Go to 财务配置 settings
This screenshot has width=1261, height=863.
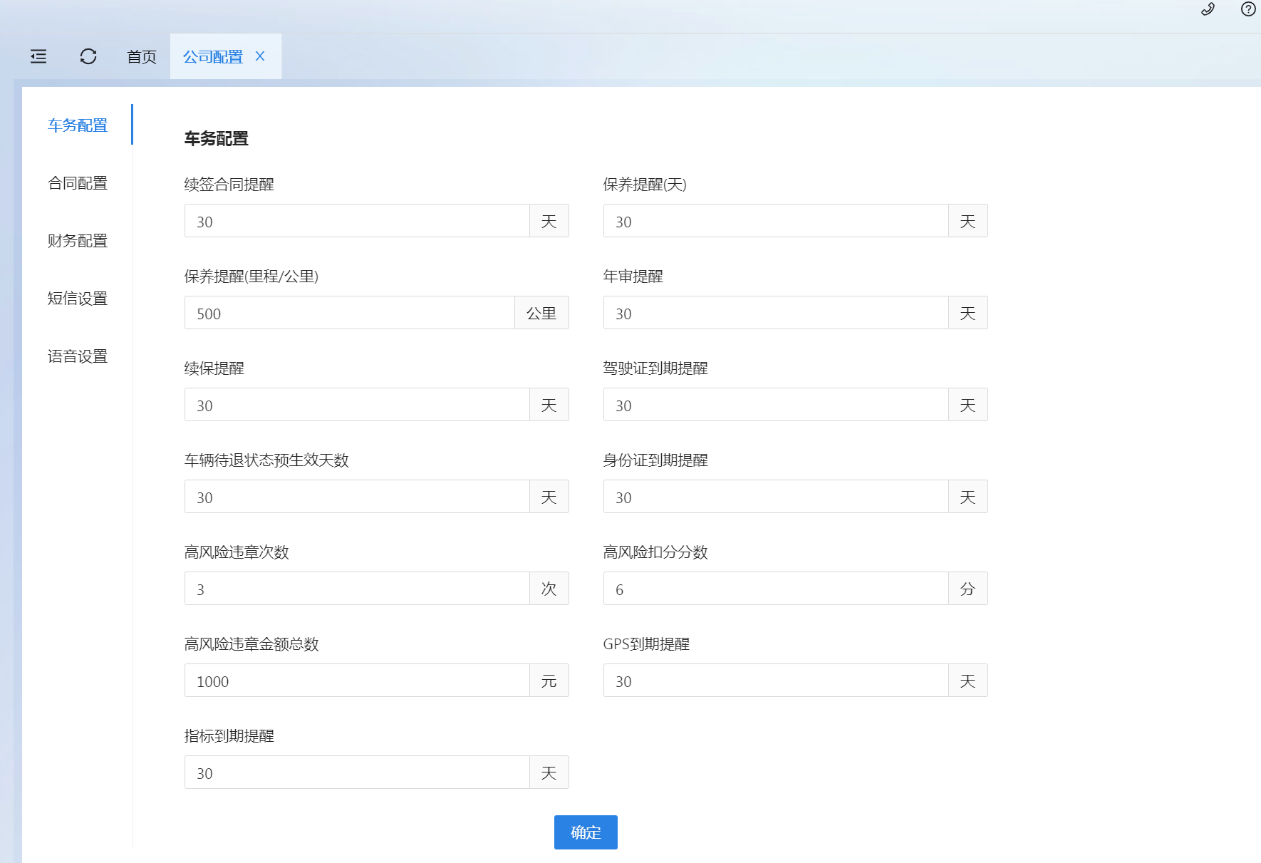[x=78, y=241]
